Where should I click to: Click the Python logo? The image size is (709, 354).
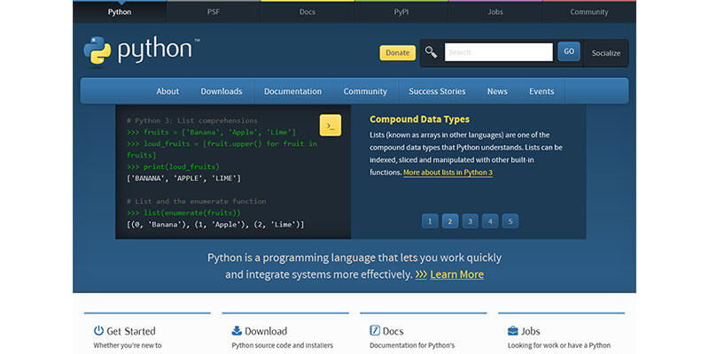[x=142, y=50]
